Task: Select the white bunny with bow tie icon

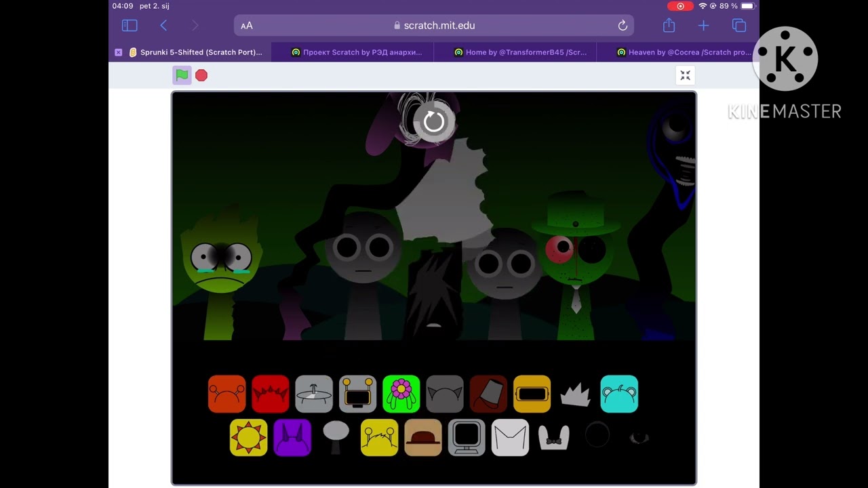Action: click(553, 438)
